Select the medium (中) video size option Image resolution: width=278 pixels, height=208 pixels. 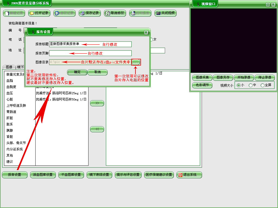tap(251, 85)
